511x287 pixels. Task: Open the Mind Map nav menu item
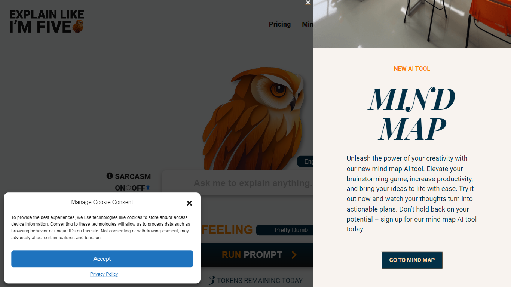pyautogui.click(x=307, y=24)
